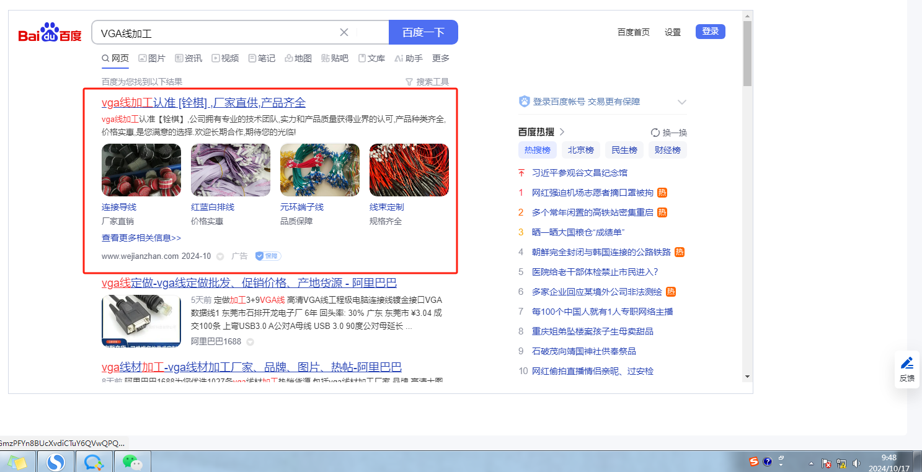Open hot search 朝鲜完全封闭与韩国连接的公路铁路
The height and width of the screenshot is (472, 922).
point(601,252)
